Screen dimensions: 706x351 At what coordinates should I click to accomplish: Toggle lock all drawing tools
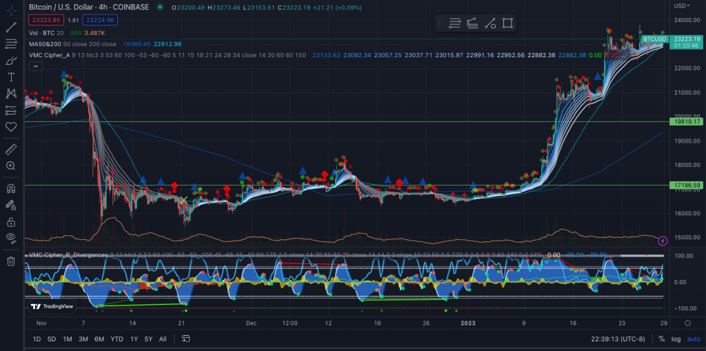click(11, 221)
